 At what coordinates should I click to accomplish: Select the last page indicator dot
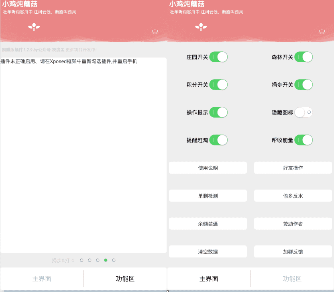click(x=114, y=260)
